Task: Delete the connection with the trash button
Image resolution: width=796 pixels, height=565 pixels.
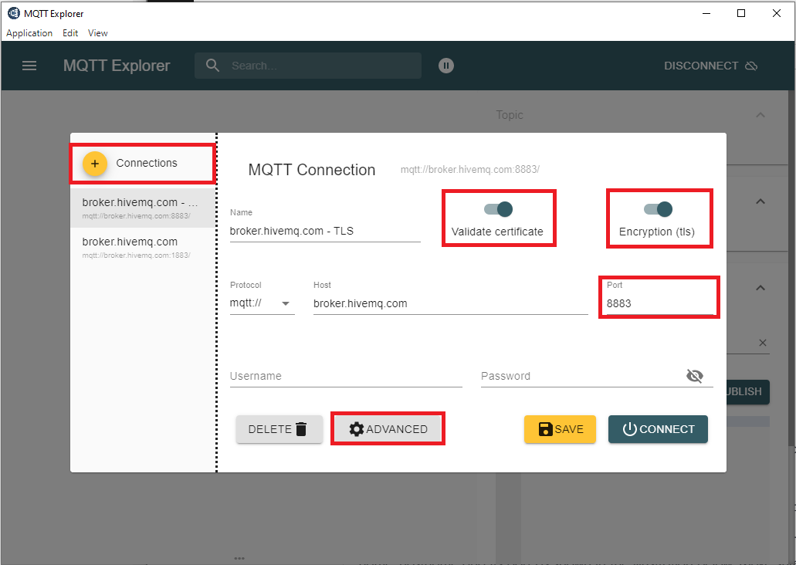Action: click(279, 429)
